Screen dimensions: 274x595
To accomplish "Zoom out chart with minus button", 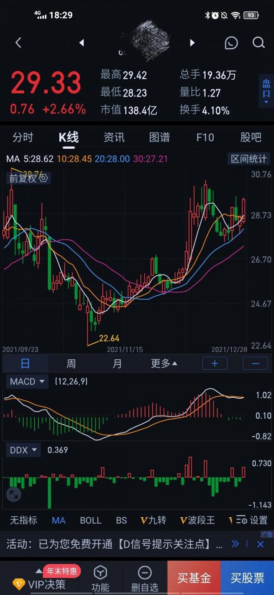I will click(255, 363).
